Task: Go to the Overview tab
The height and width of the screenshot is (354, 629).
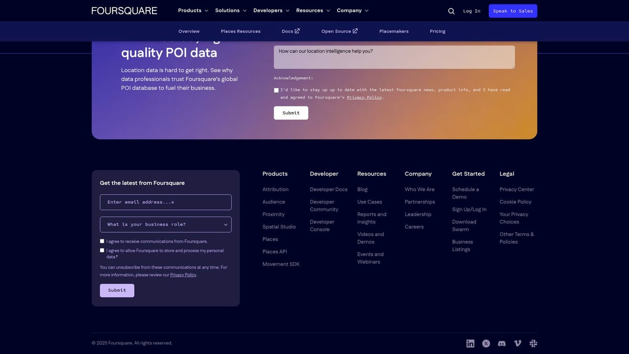Action: tap(189, 31)
